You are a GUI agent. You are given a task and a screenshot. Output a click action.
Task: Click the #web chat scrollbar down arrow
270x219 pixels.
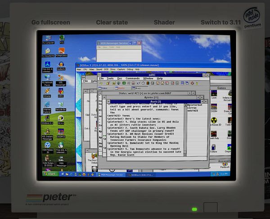coord(185,155)
